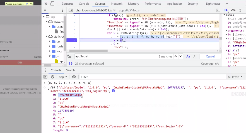This screenshot has width=246, height=133.
Task: Switch to the Console panel tab
Action: click(84, 4)
